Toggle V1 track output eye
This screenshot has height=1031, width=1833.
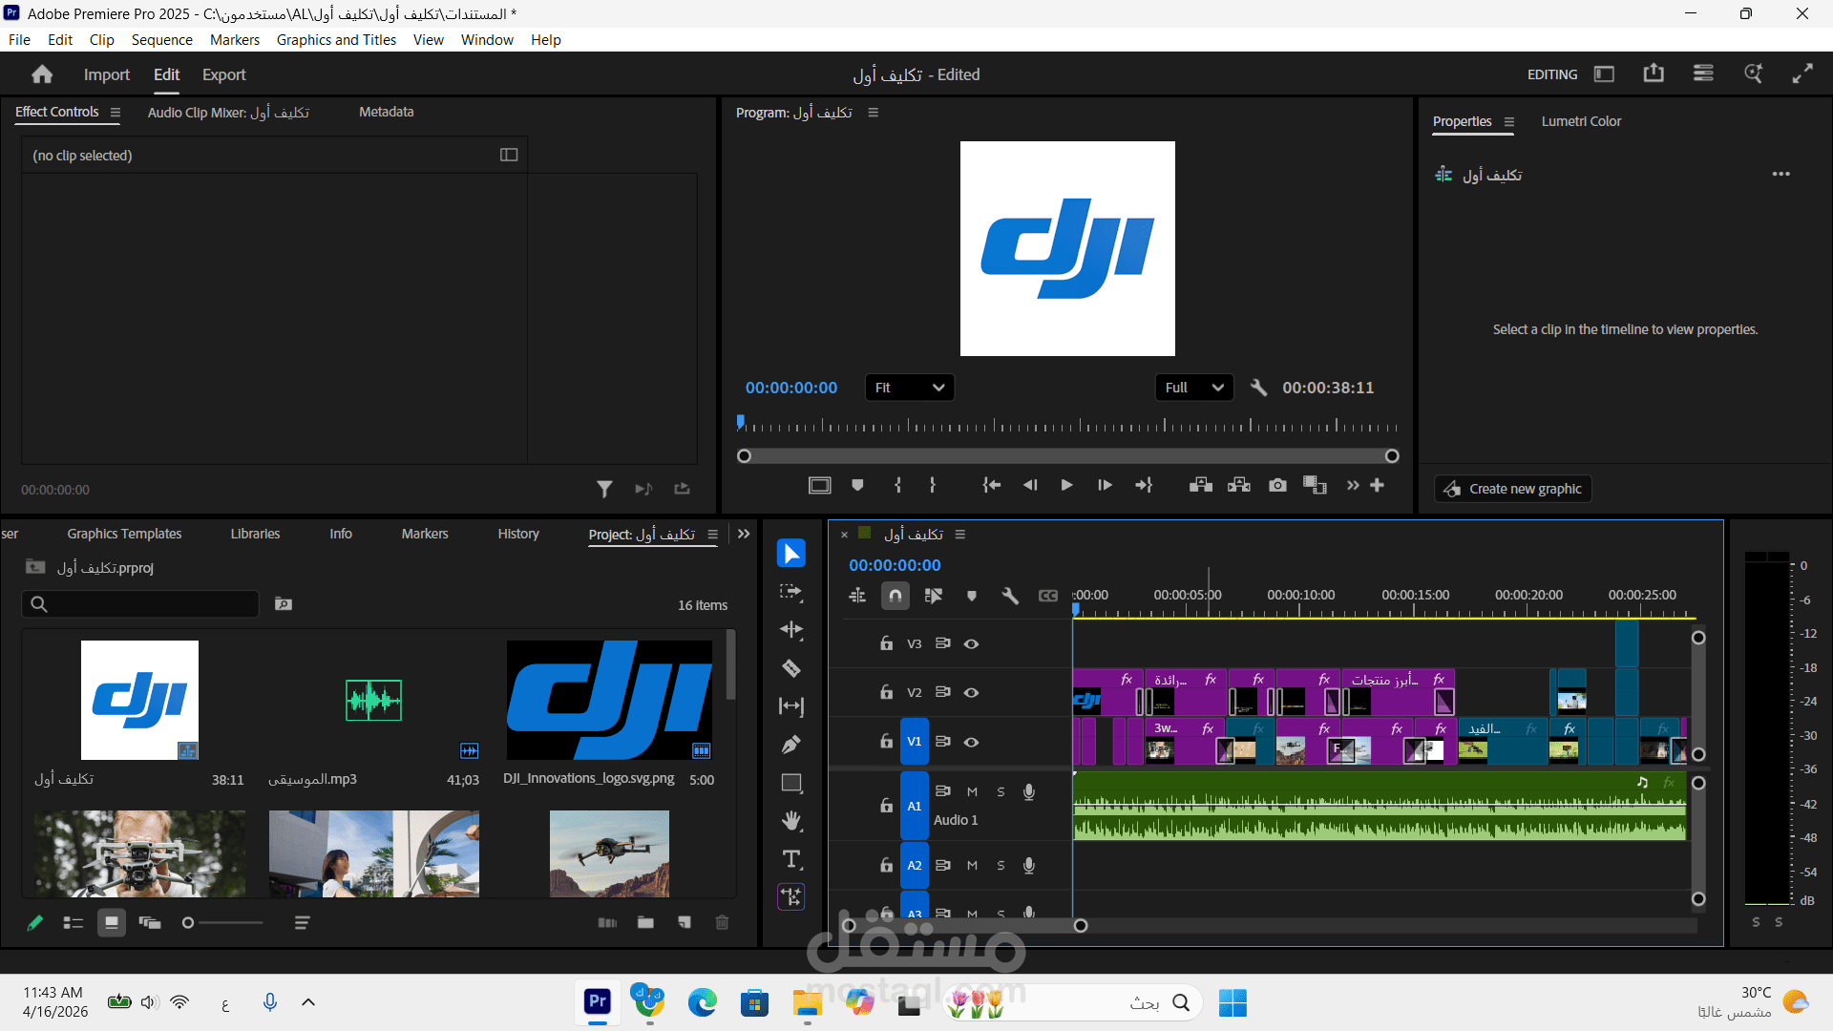point(971,742)
